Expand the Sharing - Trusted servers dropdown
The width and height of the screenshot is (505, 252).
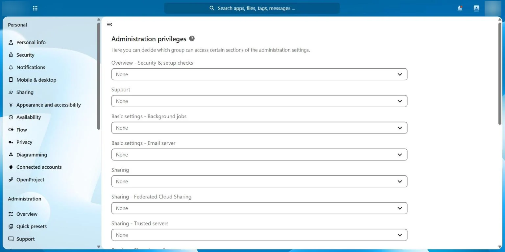pos(259,235)
